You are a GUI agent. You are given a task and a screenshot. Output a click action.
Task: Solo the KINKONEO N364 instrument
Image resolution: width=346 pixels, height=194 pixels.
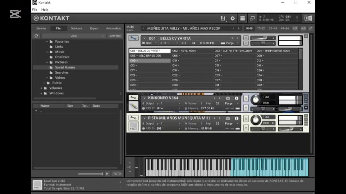click(x=246, y=98)
